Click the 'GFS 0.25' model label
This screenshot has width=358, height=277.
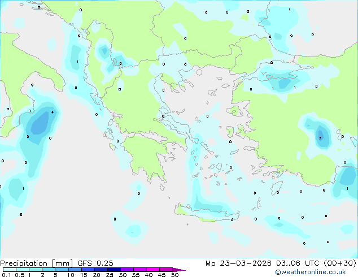pyautogui.click(x=95, y=263)
